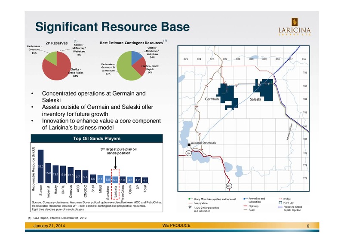Click the "T86" township label on map

[x=305, y=73]
